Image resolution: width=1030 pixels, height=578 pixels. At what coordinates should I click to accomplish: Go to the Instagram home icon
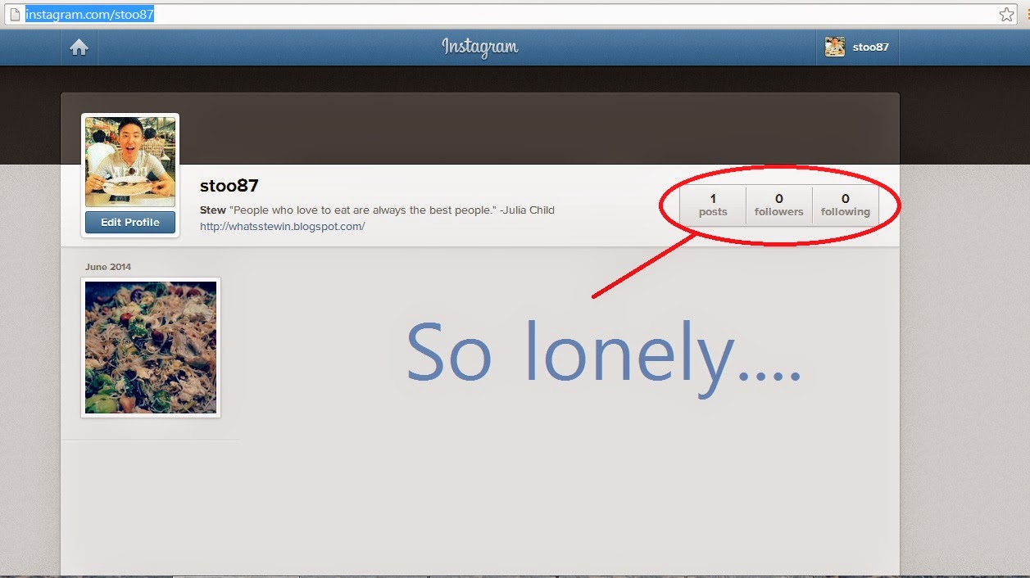click(x=79, y=47)
